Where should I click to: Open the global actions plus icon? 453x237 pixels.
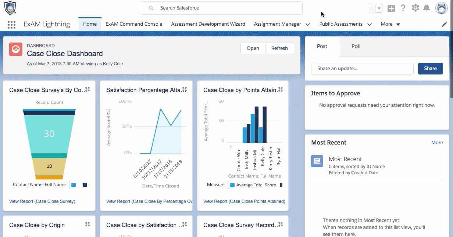[x=391, y=8]
